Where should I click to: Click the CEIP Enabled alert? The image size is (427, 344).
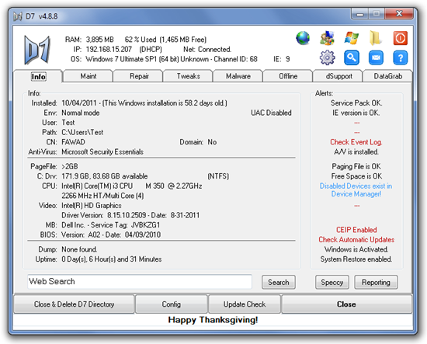pos(356,230)
